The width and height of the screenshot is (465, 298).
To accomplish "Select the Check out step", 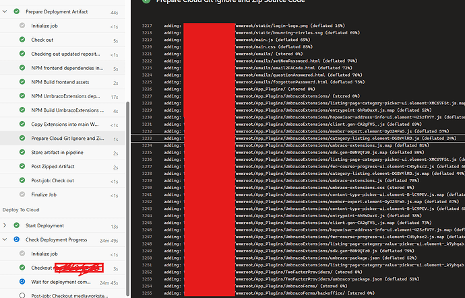I will pyautogui.click(x=62, y=40).
